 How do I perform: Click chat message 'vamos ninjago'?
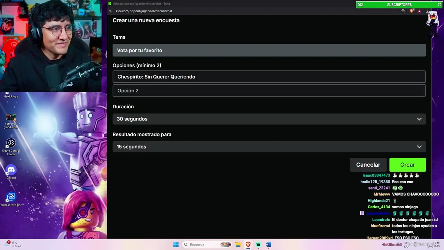(x=405, y=207)
